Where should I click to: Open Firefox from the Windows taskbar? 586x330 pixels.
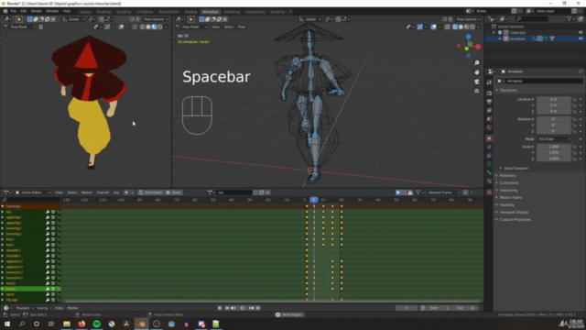point(81,324)
